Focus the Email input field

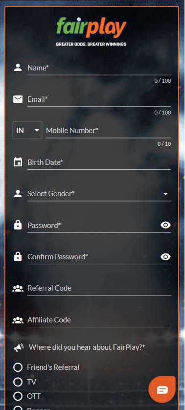pos(99,100)
